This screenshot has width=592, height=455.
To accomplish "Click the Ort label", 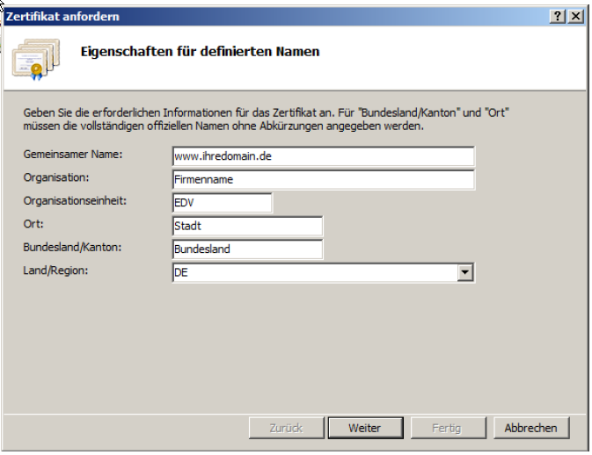I will 33,224.
